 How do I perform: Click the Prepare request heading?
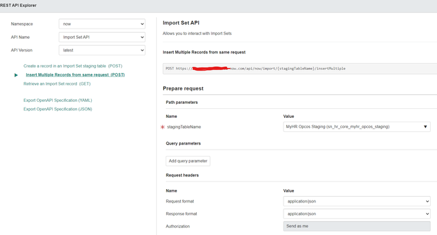[183, 89]
